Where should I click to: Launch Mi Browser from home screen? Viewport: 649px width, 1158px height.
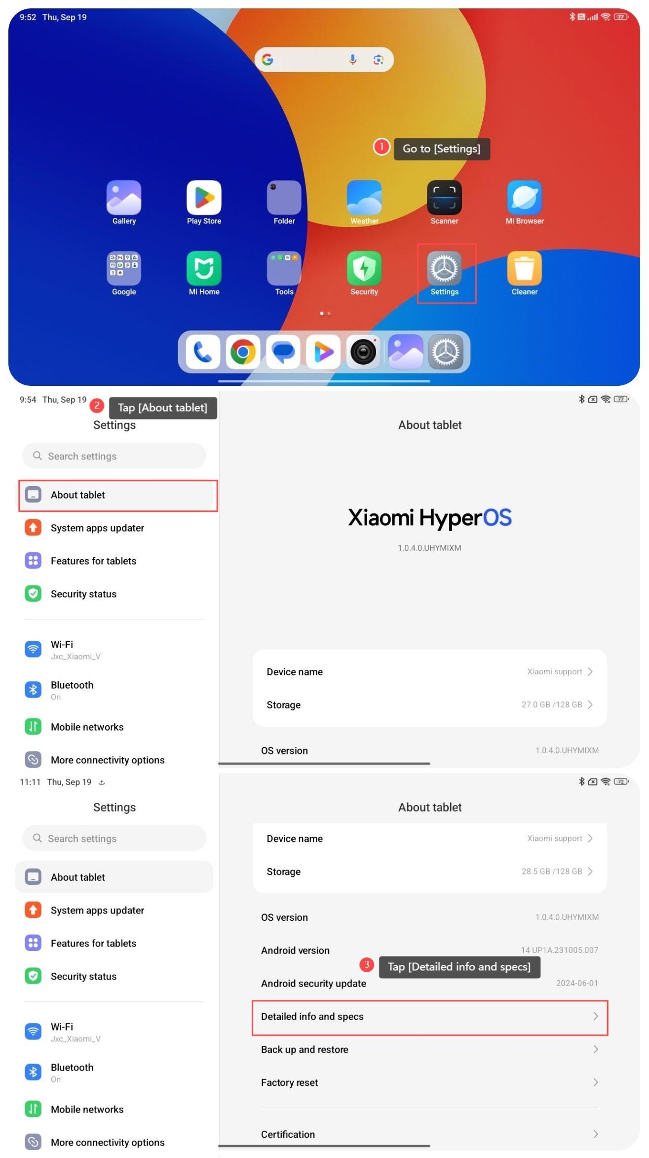coord(524,198)
